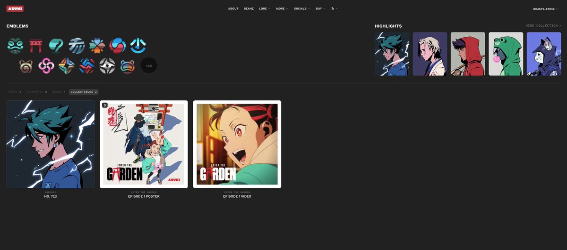Expand the Socials dropdown menu

click(302, 8)
